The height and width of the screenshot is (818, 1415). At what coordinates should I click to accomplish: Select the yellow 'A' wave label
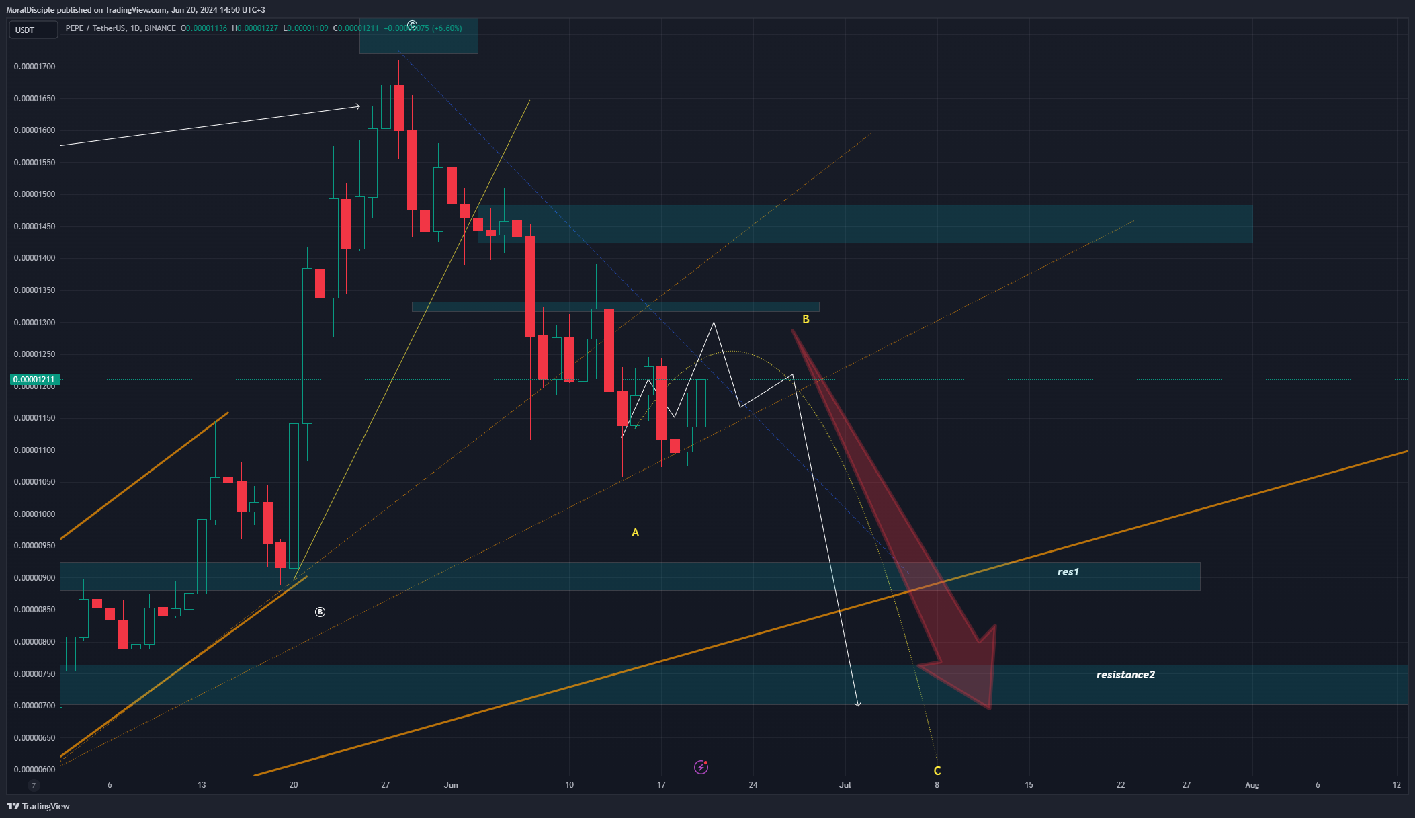pos(635,532)
